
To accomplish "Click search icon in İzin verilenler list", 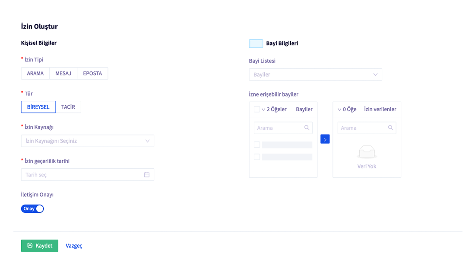I will point(390,128).
